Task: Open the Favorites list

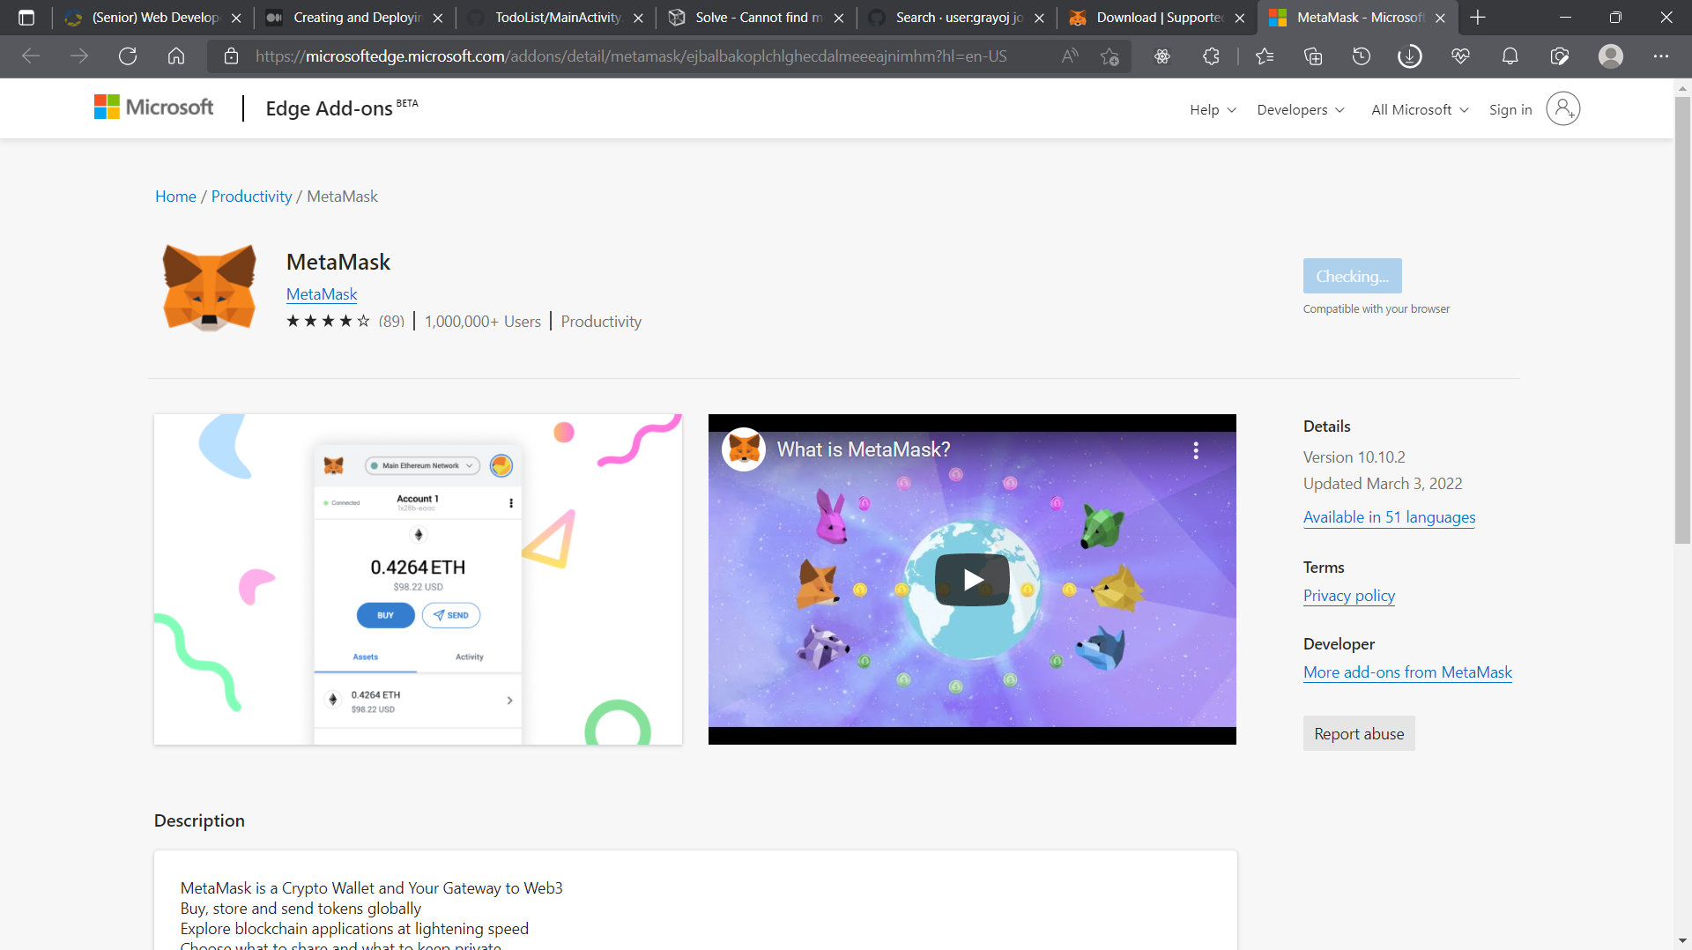Action: click(1265, 56)
